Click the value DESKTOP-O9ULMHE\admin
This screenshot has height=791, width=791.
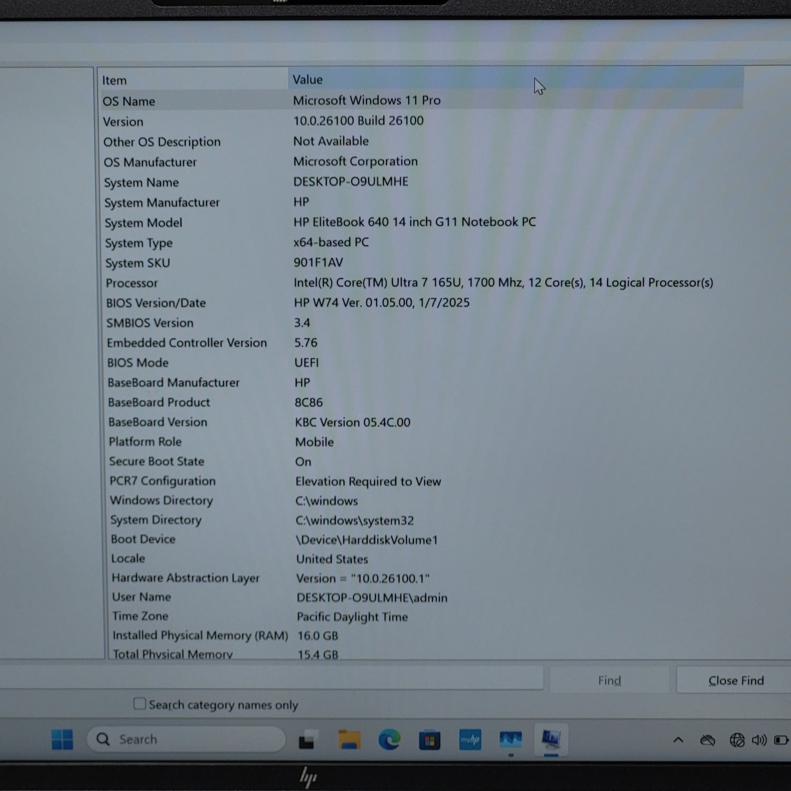click(x=372, y=597)
